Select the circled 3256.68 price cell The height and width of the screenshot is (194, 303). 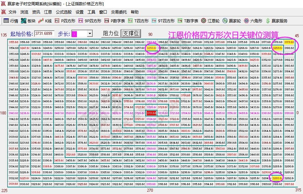[x=151, y=48]
